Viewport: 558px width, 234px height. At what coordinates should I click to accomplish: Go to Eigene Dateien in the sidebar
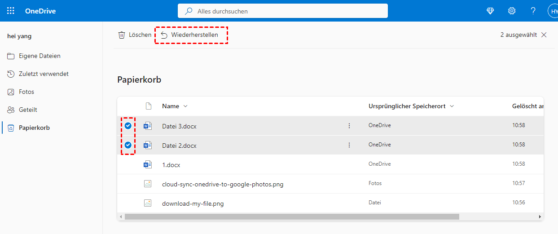tap(40, 56)
